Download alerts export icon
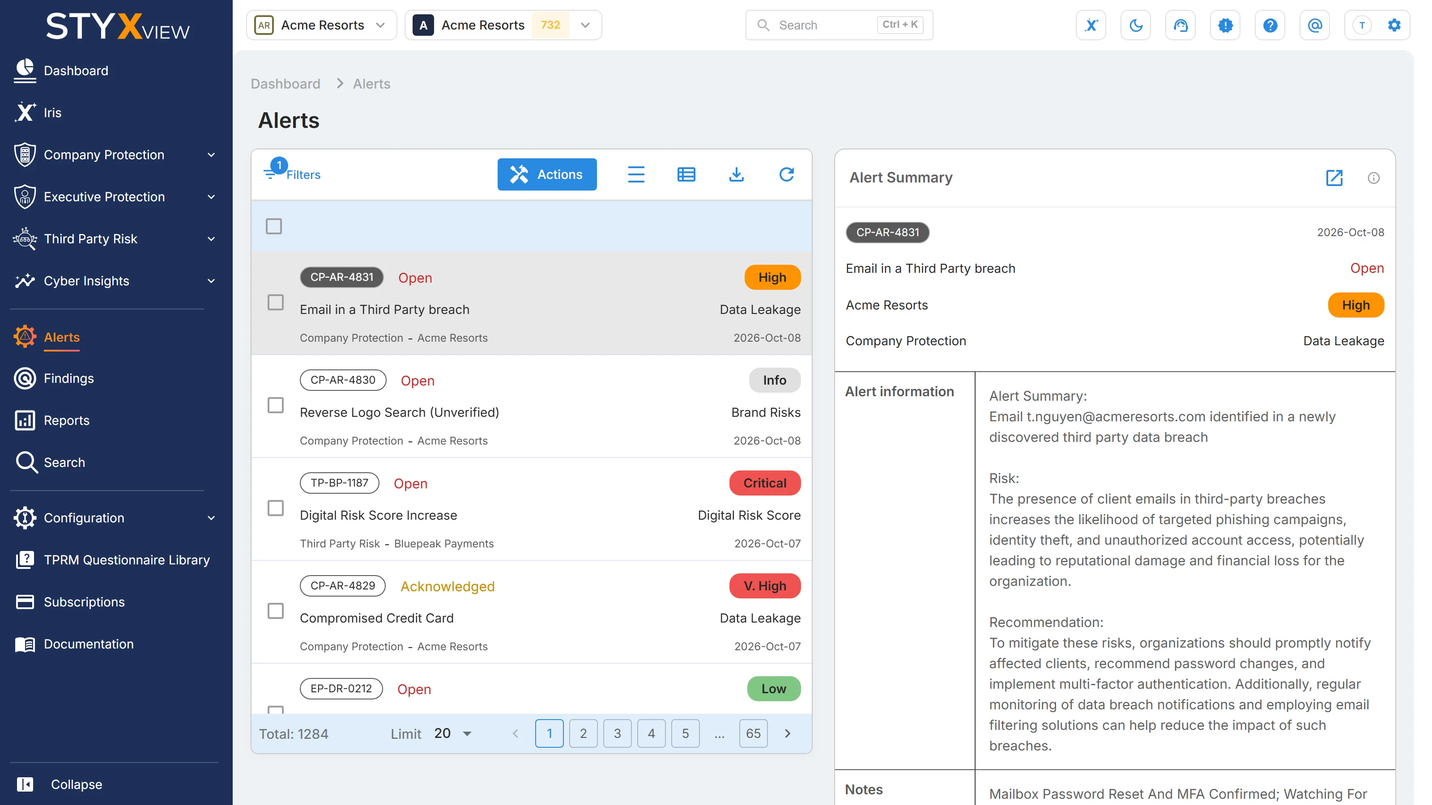This screenshot has height=805, width=1432. [x=736, y=174]
